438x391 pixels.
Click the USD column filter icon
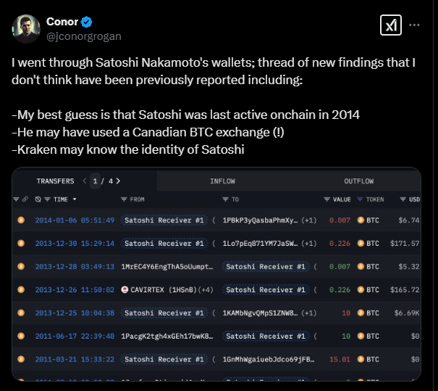click(403, 199)
